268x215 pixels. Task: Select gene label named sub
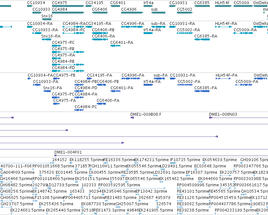[x=154, y=9]
